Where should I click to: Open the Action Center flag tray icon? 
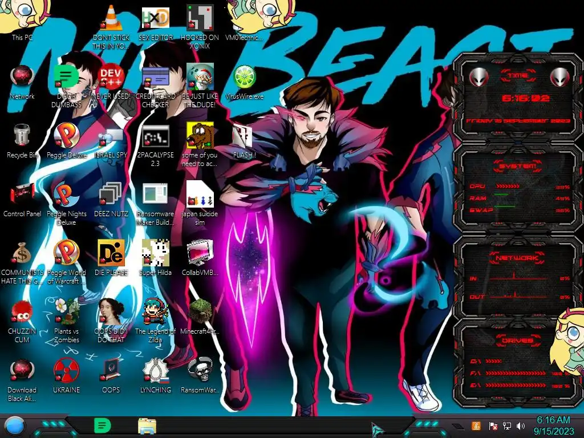point(493,425)
